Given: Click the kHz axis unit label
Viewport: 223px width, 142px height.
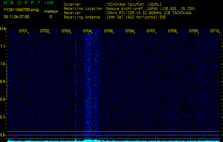Looking at the screenshot, I should (x=3, y=29).
